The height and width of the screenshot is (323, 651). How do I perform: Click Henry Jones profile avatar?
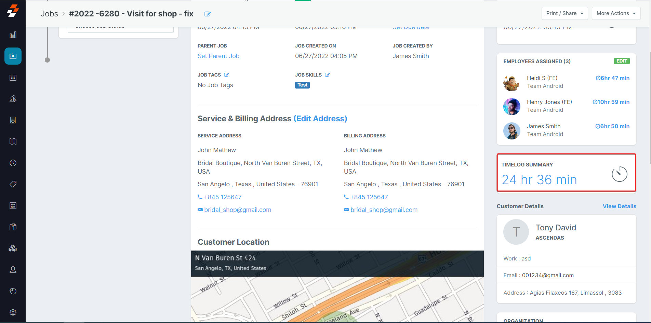click(x=511, y=106)
